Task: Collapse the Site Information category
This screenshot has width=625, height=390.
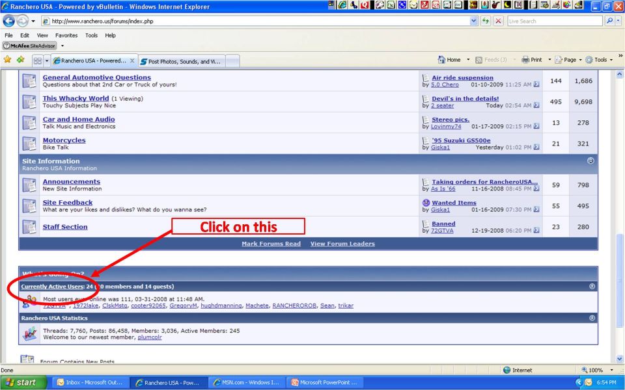Action: (x=590, y=161)
